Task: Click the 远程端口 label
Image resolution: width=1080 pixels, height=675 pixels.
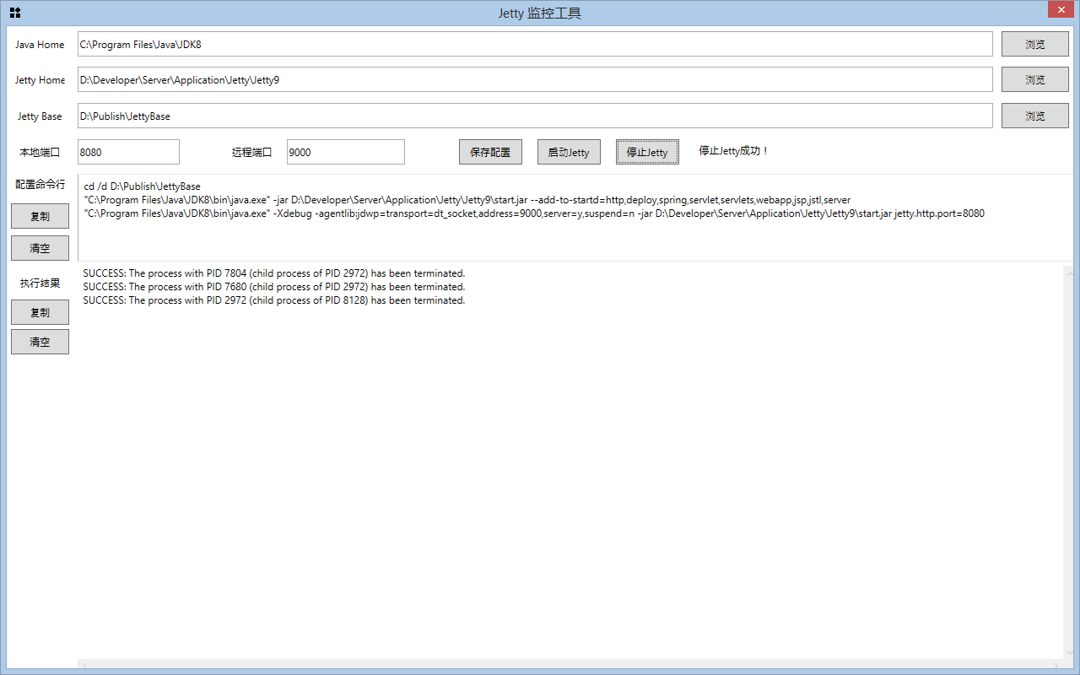Action: click(x=252, y=153)
